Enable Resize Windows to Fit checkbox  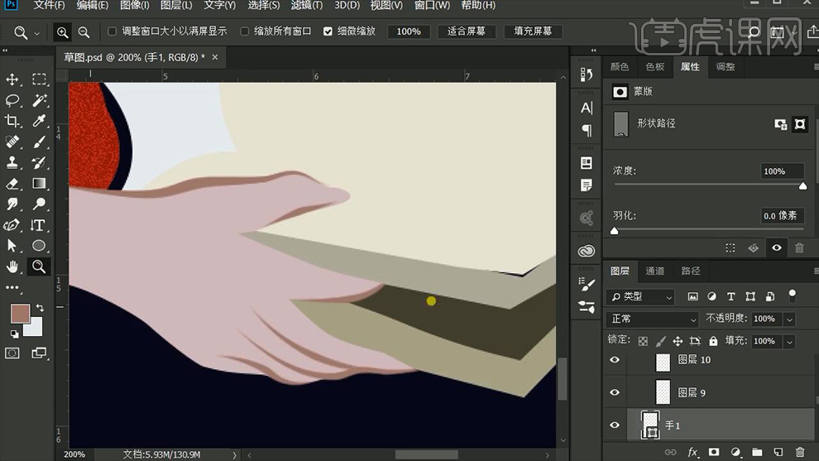pos(112,31)
